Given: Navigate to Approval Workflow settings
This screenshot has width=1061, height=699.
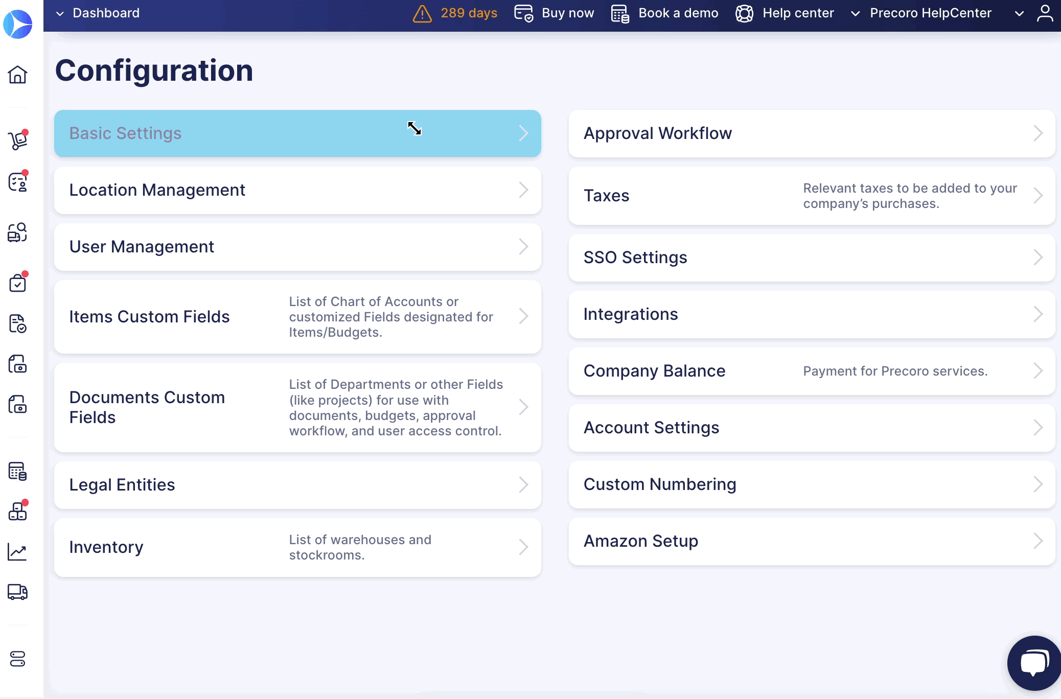Looking at the screenshot, I should point(812,133).
